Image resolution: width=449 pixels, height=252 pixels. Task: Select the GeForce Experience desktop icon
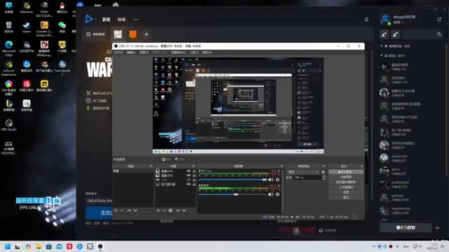pos(8,68)
